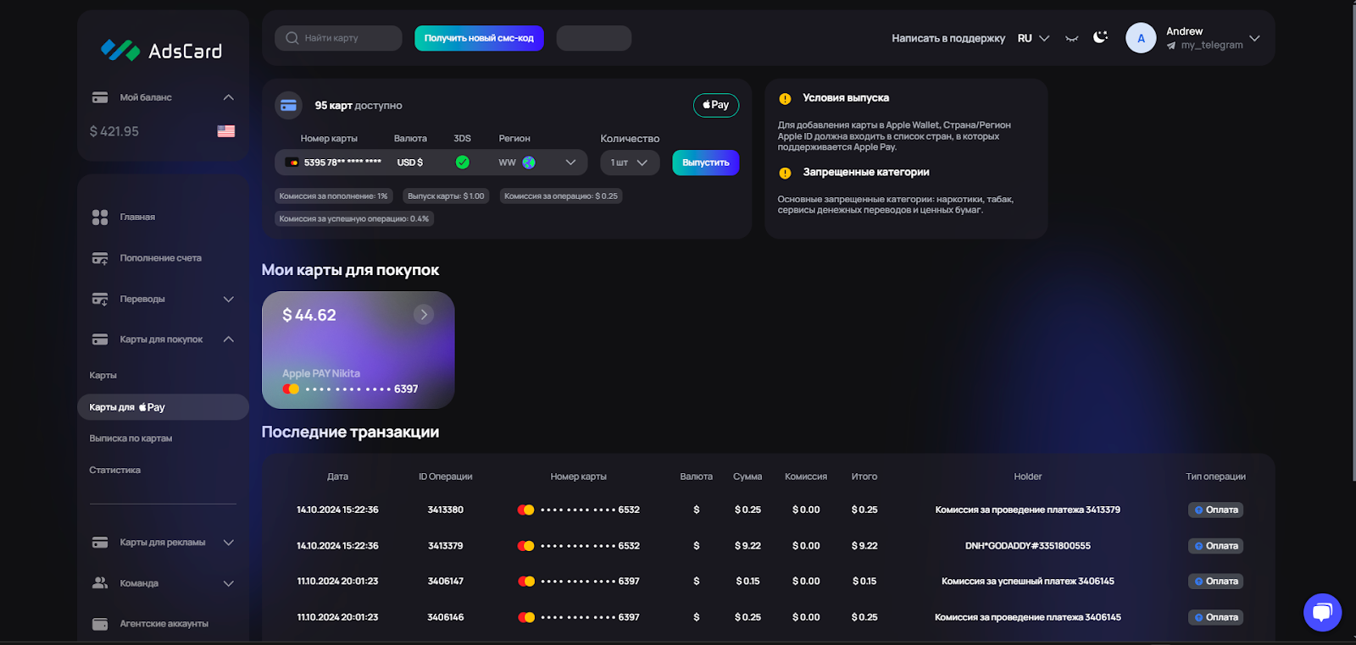
Task: Click the Пополнение счета icon
Action: coord(100,258)
